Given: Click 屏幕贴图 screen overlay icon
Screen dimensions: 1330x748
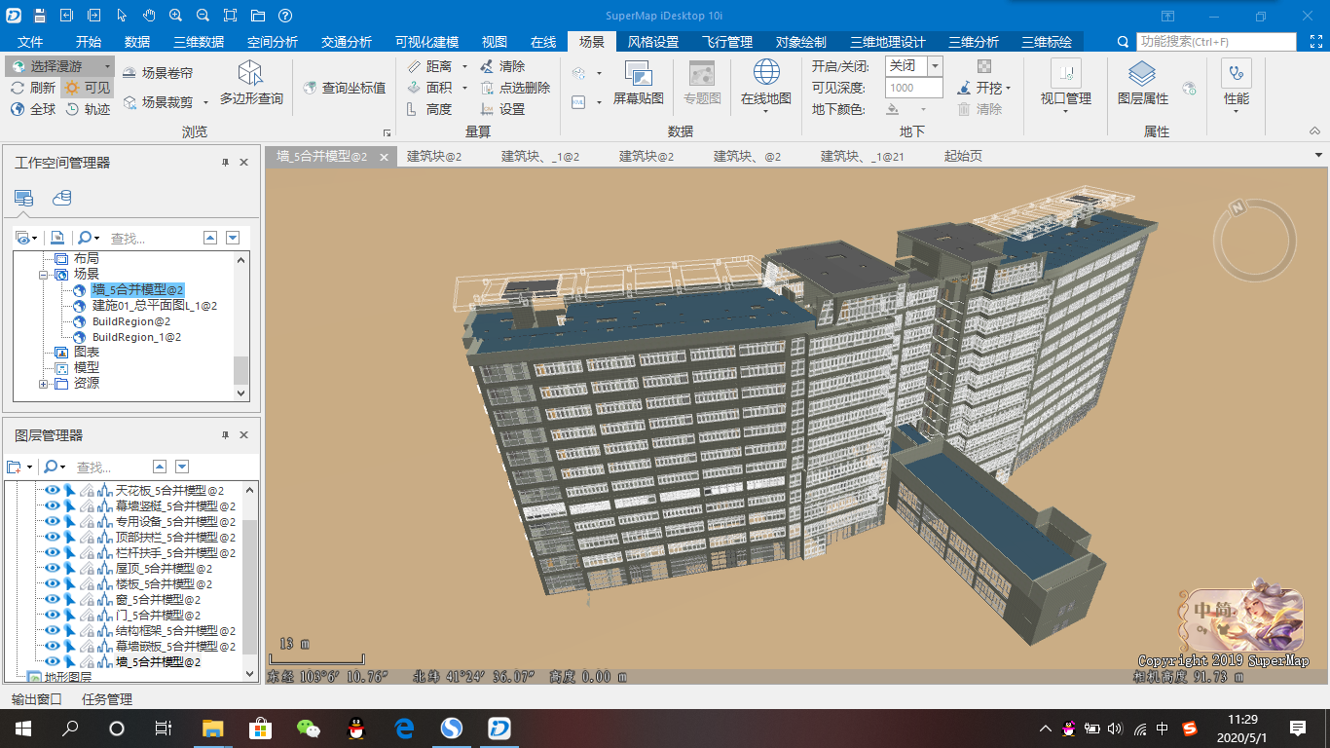Looking at the screenshot, I should pyautogui.click(x=639, y=83).
